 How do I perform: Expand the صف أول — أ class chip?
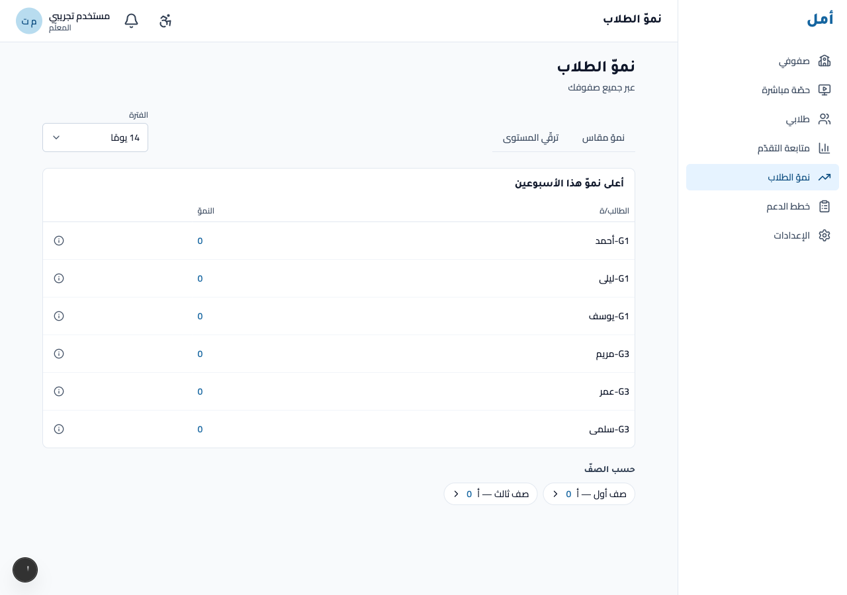pyautogui.click(x=589, y=494)
